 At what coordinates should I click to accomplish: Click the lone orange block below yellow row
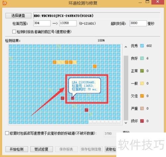click(95, 66)
